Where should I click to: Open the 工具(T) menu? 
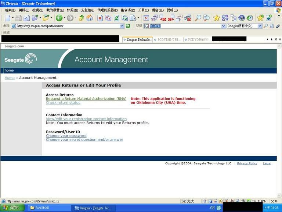pos(143,10)
